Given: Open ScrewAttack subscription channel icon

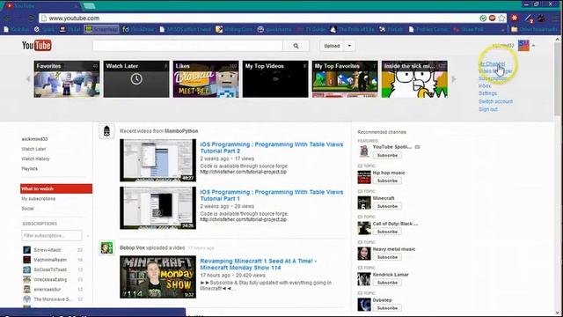Looking at the screenshot, I should [x=27, y=250].
